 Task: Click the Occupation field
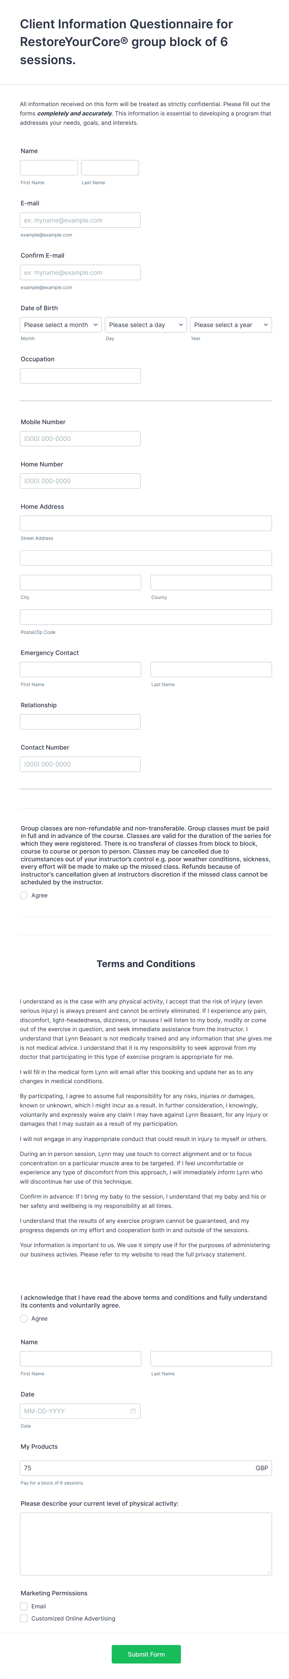click(x=80, y=376)
